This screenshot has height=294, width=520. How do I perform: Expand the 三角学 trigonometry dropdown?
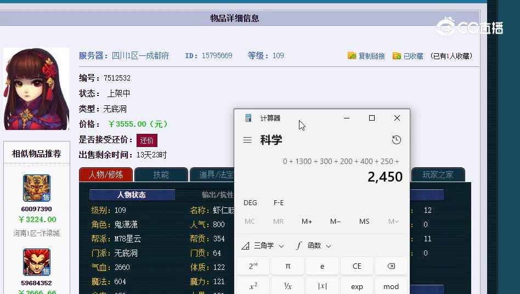click(x=263, y=246)
